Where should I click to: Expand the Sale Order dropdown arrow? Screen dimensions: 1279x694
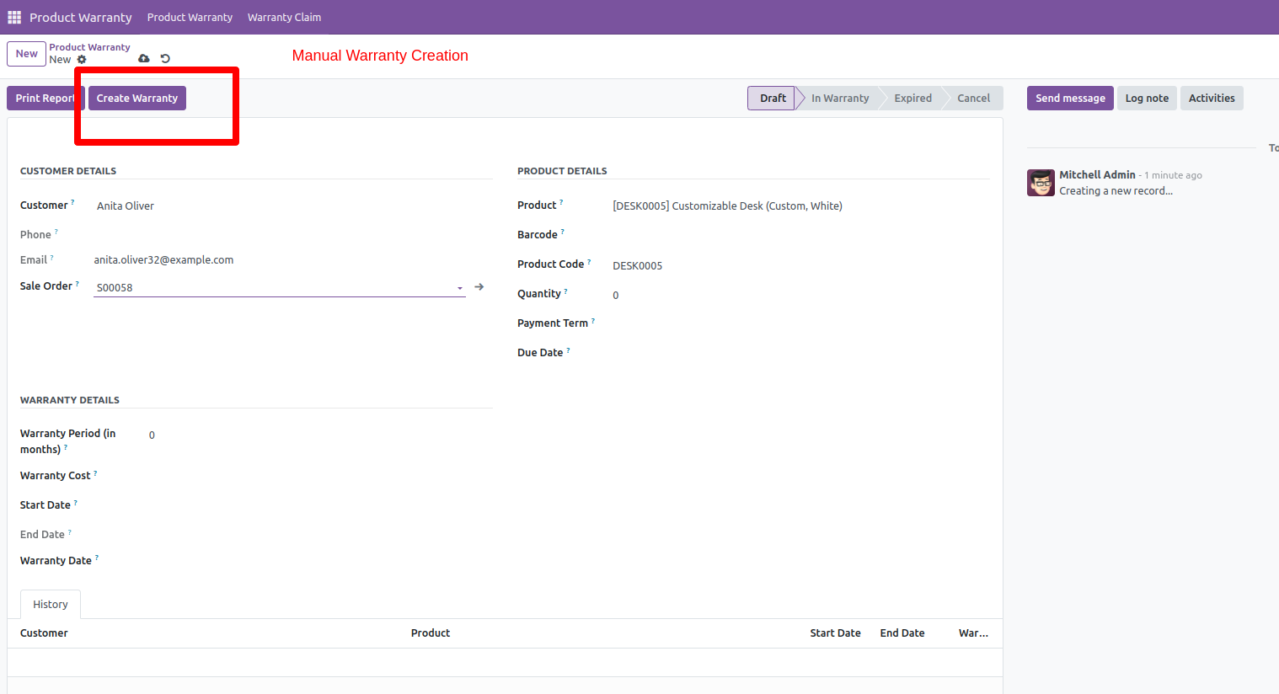[460, 288]
